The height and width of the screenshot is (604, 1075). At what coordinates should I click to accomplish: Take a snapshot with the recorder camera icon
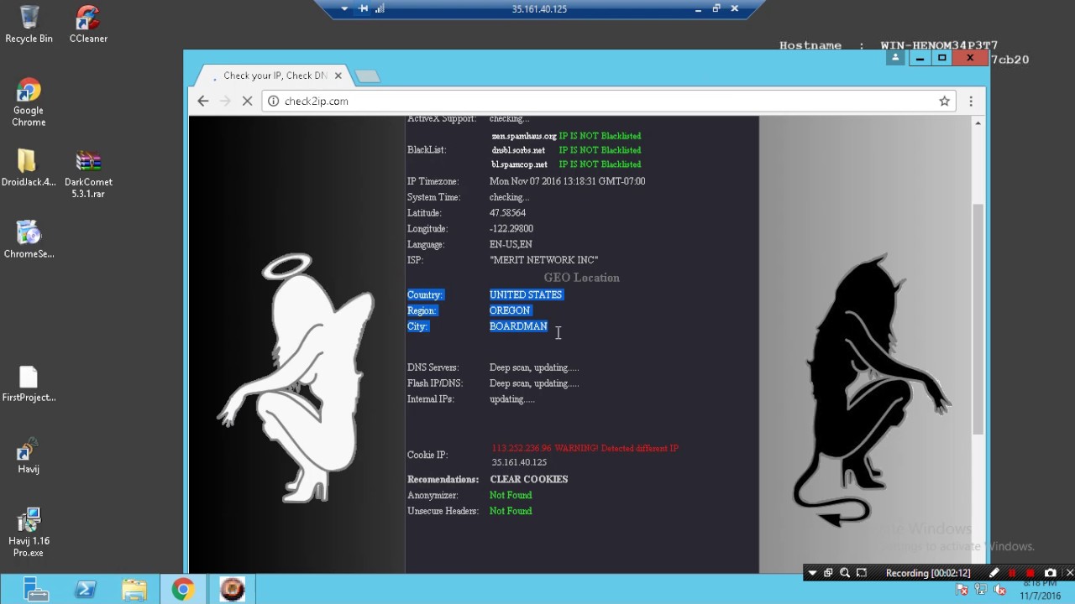(x=1050, y=573)
